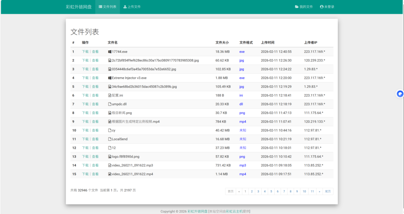Click the file icon beside cy

pyautogui.click(x=110, y=130)
